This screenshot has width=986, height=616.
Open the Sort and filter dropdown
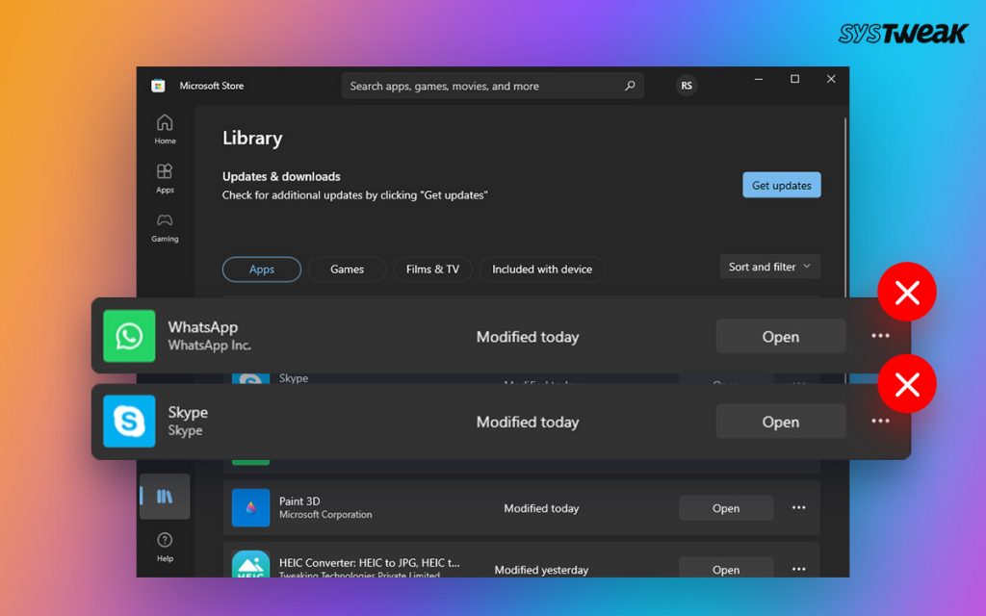[769, 267]
